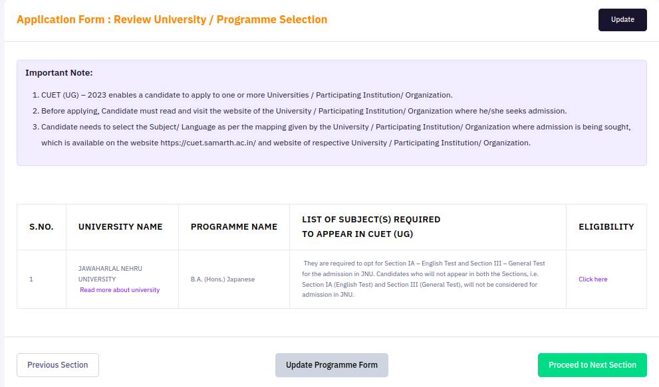
Task: Click the Update Programme Form button
Action: [331, 364]
